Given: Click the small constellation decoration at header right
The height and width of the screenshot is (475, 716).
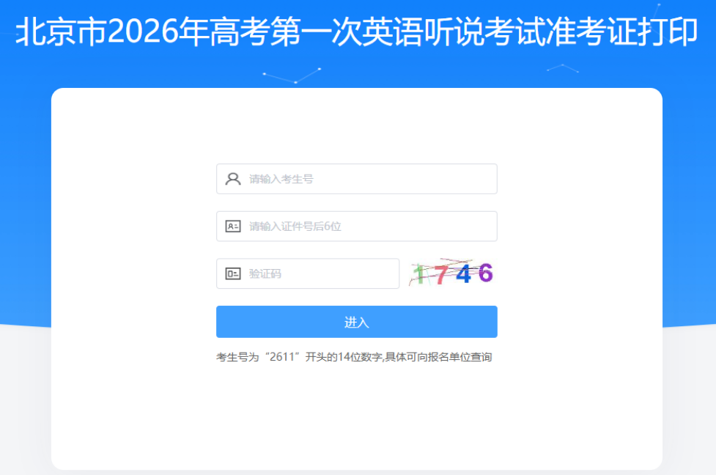Looking at the screenshot, I should (x=563, y=68).
